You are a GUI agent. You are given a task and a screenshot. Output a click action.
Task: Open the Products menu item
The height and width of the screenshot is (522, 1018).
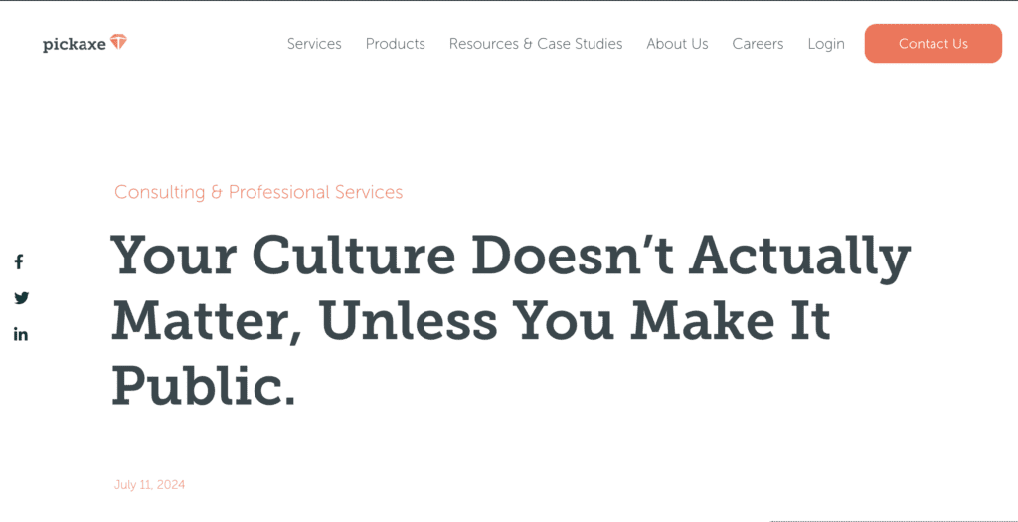pos(396,44)
